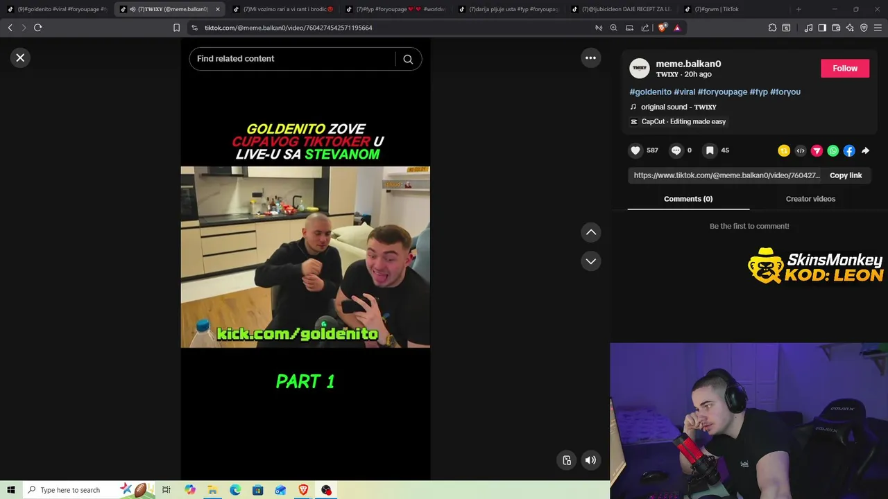
Task: Share to WhatsApp
Action: [x=833, y=150]
